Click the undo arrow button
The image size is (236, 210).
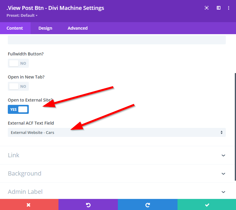click(x=88, y=205)
